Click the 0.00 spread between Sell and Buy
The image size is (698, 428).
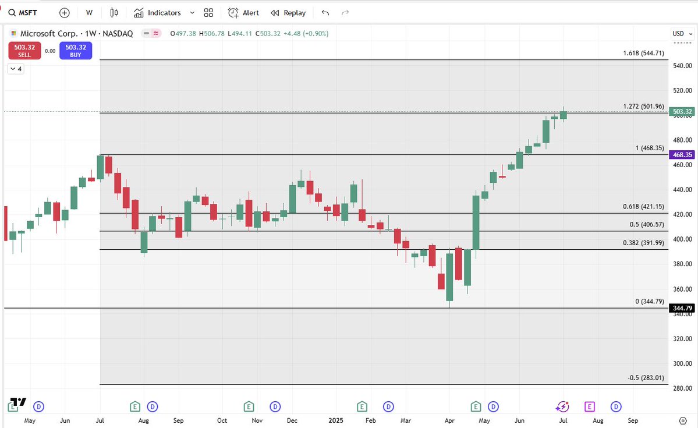[50, 51]
